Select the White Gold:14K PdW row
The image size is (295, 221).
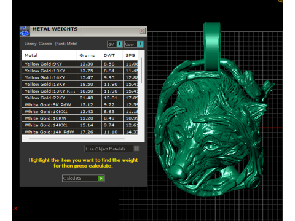coord(80,131)
